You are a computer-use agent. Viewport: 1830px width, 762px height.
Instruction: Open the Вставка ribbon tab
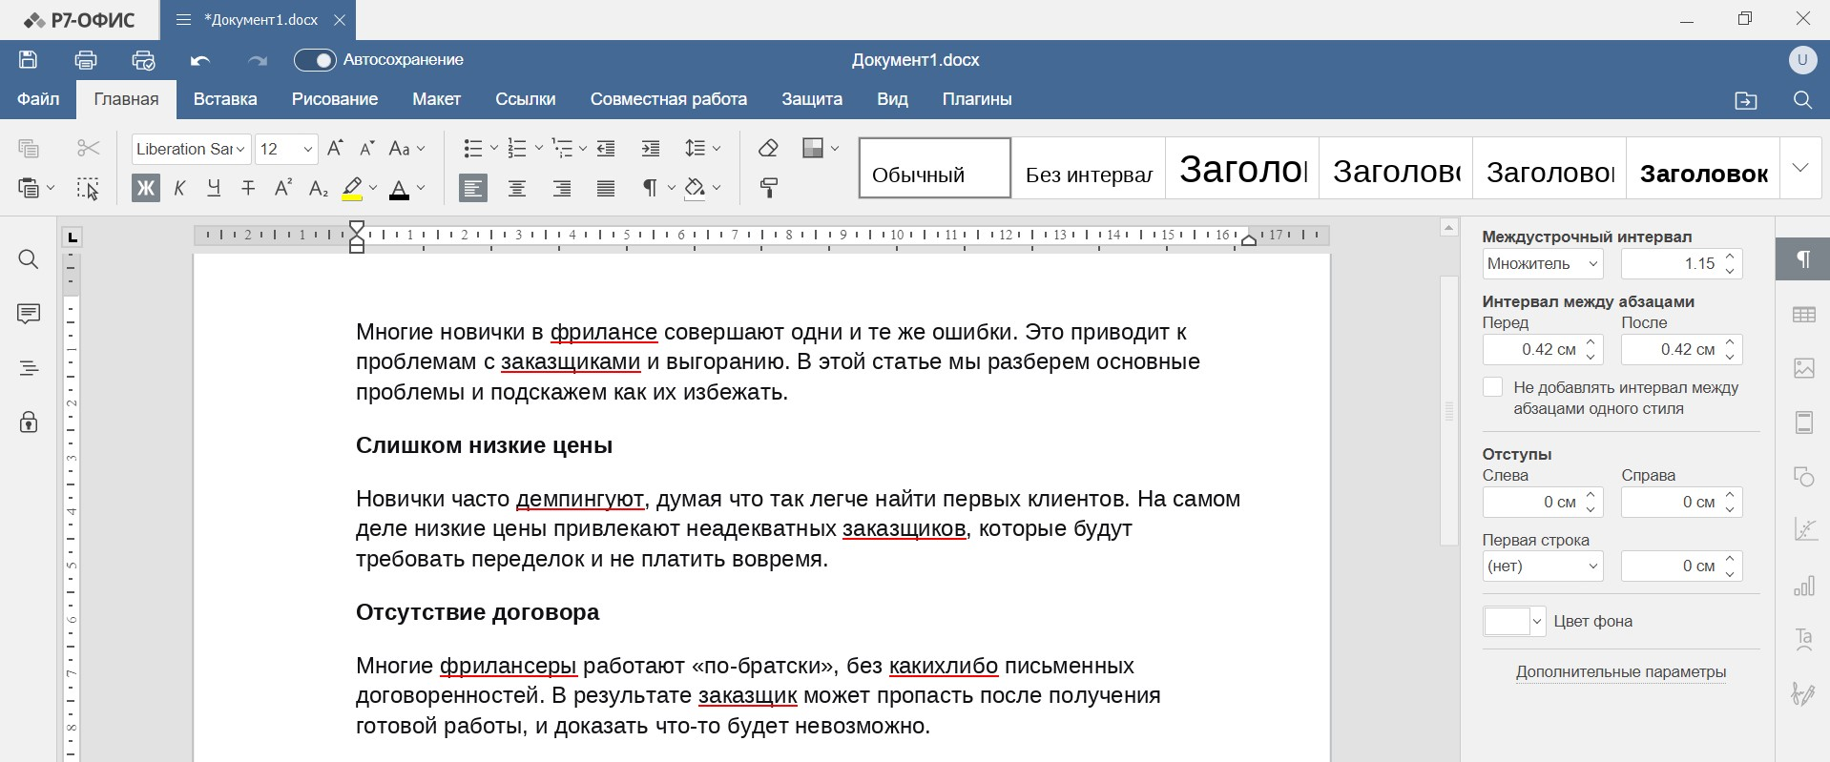click(x=225, y=99)
